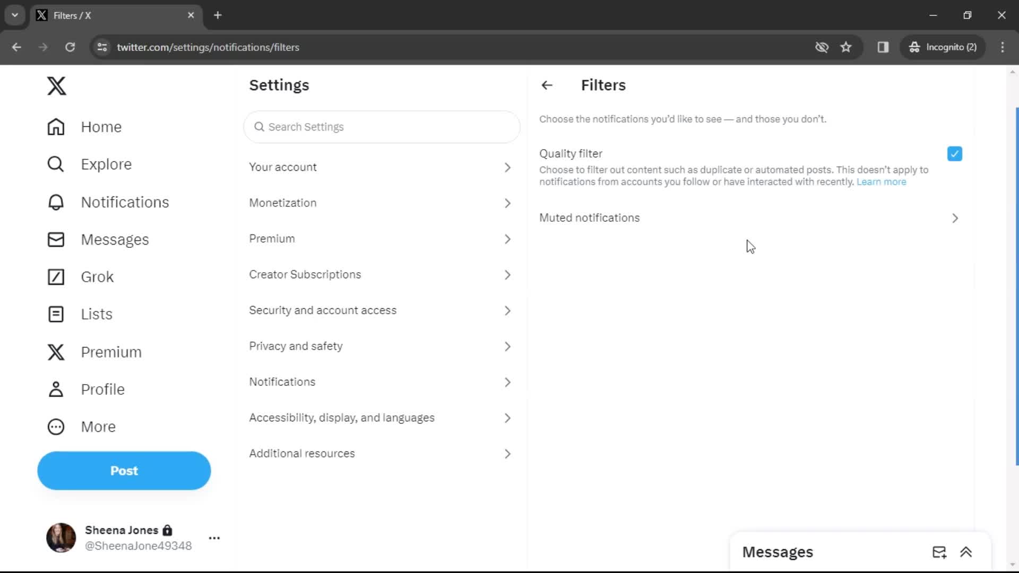
Task: Expand Privacy and safety settings
Action: click(x=382, y=345)
